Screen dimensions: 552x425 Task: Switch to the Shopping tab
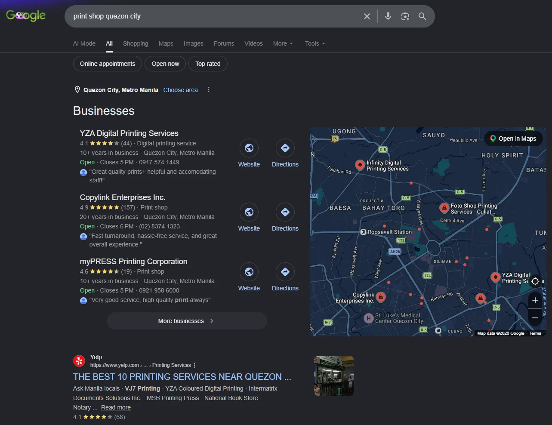pos(136,43)
